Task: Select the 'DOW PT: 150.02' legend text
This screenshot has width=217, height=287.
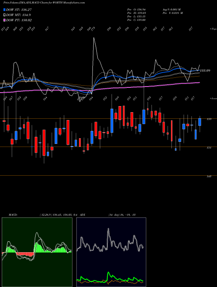Action: [19, 20]
